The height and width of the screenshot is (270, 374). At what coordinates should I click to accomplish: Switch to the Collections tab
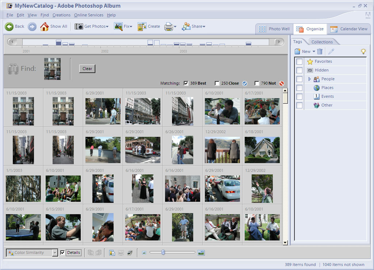point(322,42)
